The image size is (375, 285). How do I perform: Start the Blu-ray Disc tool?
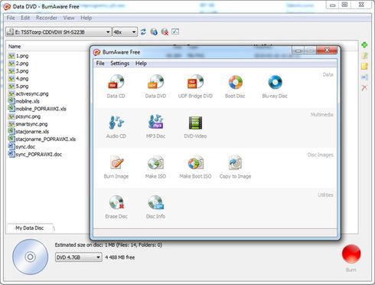click(x=275, y=86)
